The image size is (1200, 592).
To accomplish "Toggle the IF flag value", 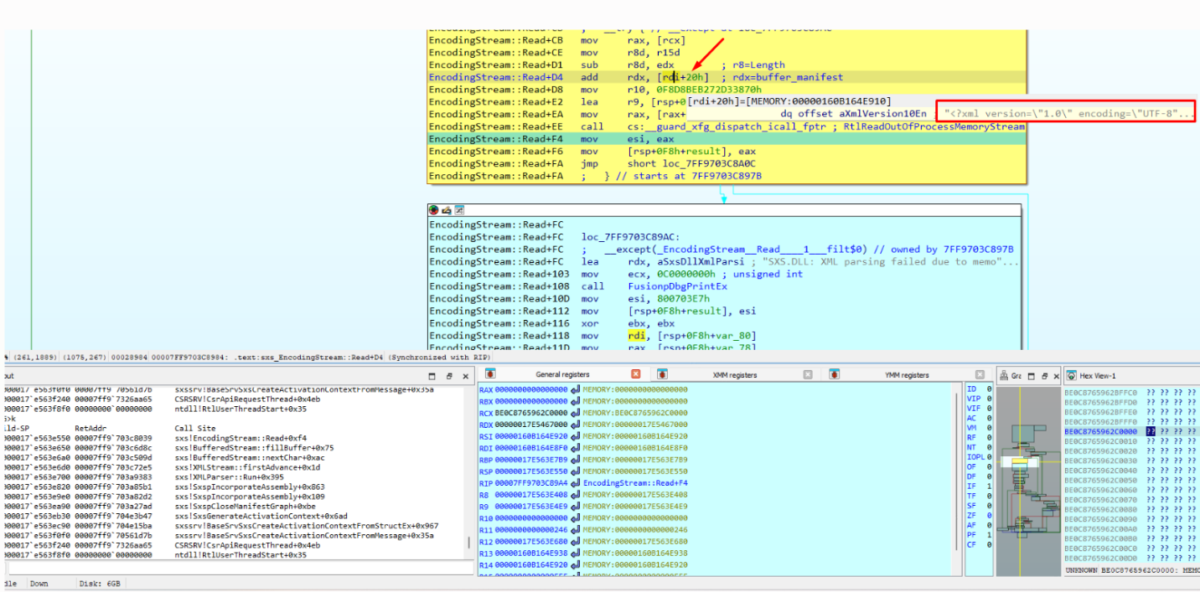I will pyautogui.click(x=989, y=486).
